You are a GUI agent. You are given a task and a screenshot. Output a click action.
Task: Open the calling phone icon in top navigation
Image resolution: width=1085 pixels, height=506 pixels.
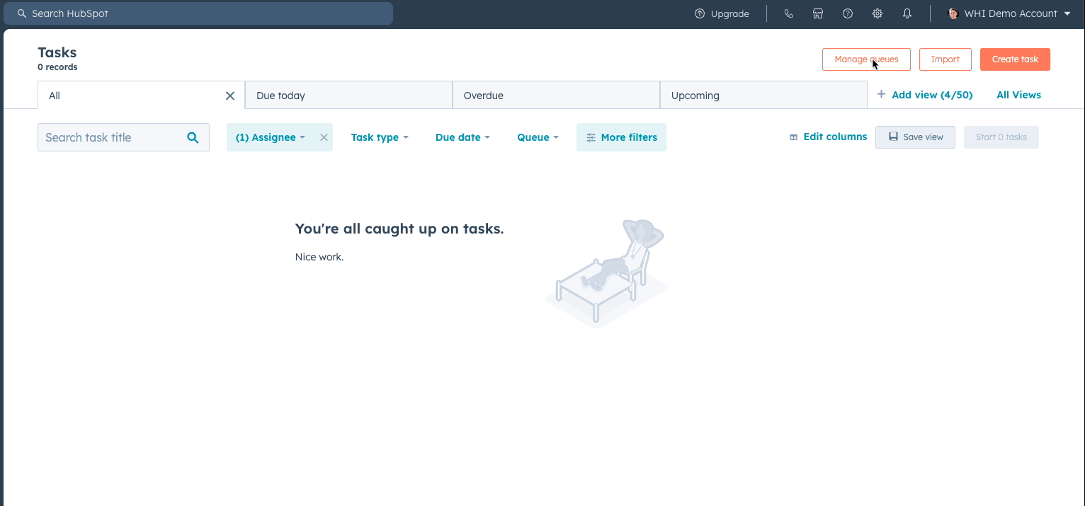point(788,13)
